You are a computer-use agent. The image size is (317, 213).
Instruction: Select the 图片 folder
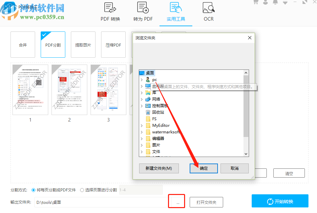[x=156, y=145]
